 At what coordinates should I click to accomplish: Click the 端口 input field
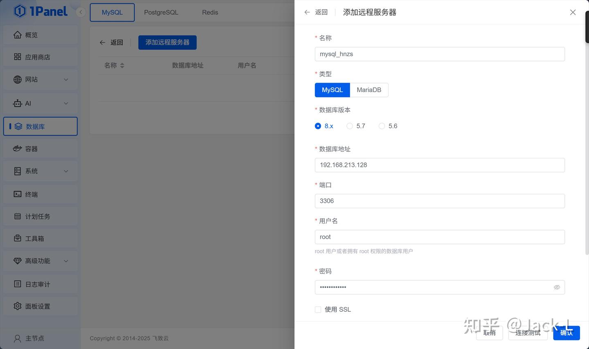pos(440,201)
